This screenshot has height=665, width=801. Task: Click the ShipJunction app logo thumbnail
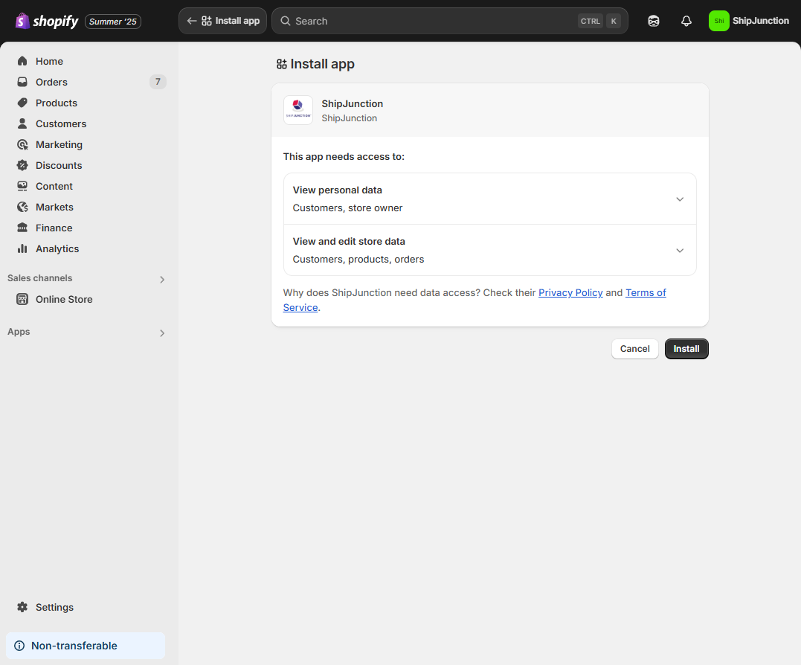[x=298, y=110]
